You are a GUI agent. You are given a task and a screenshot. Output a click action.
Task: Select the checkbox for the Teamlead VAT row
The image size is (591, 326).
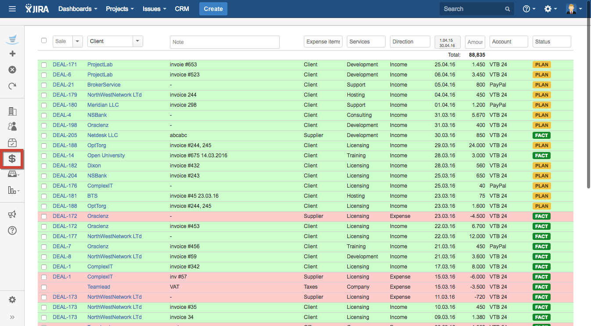pos(44,287)
